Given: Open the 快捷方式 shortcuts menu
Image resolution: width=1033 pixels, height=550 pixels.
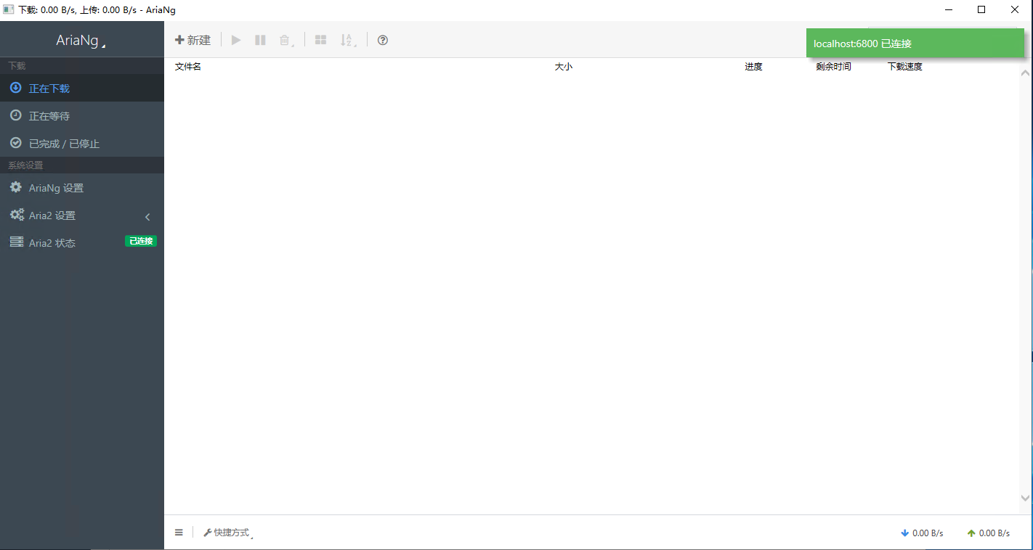Looking at the screenshot, I should (x=227, y=533).
